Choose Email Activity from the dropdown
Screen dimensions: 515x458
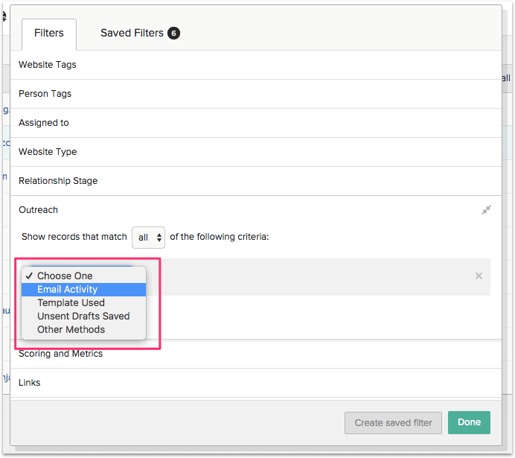click(x=67, y=290)
